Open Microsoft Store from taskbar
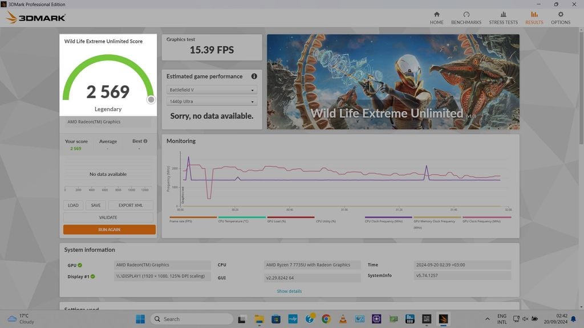This screenshot has height=328, width=584. point(275,319)
